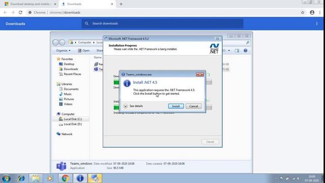The width and height of the screenshot is (325, 183).
Task: Click the Explorer search magnifier icon
Action: coord(248,42)
